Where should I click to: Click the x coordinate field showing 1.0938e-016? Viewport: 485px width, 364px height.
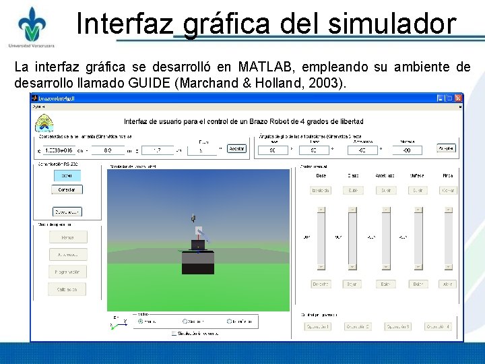[x=59, y=150]
